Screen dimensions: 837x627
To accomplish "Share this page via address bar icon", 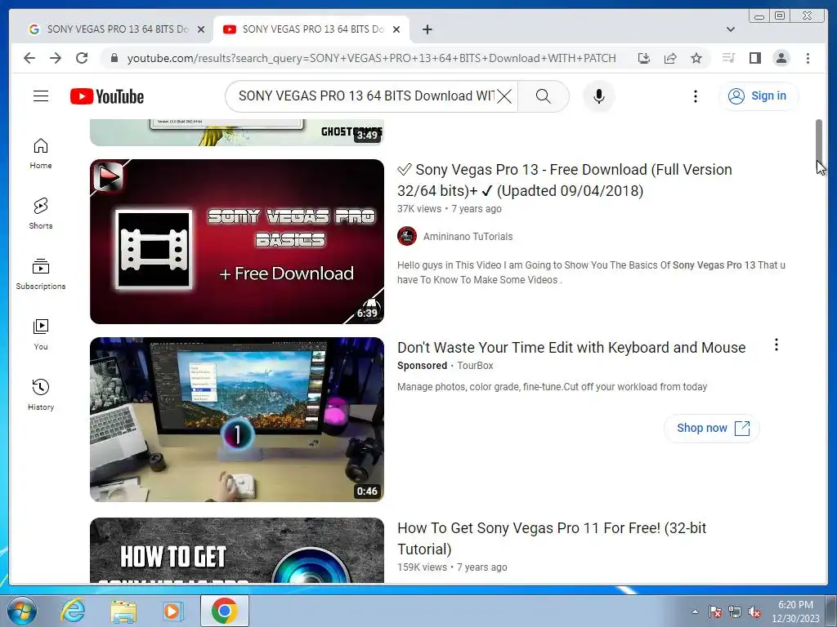I will 670,58.
